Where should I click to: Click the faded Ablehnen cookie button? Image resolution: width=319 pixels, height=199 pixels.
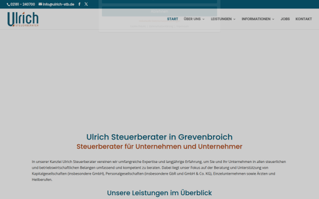pyautogui.click(x=159, y=11)
